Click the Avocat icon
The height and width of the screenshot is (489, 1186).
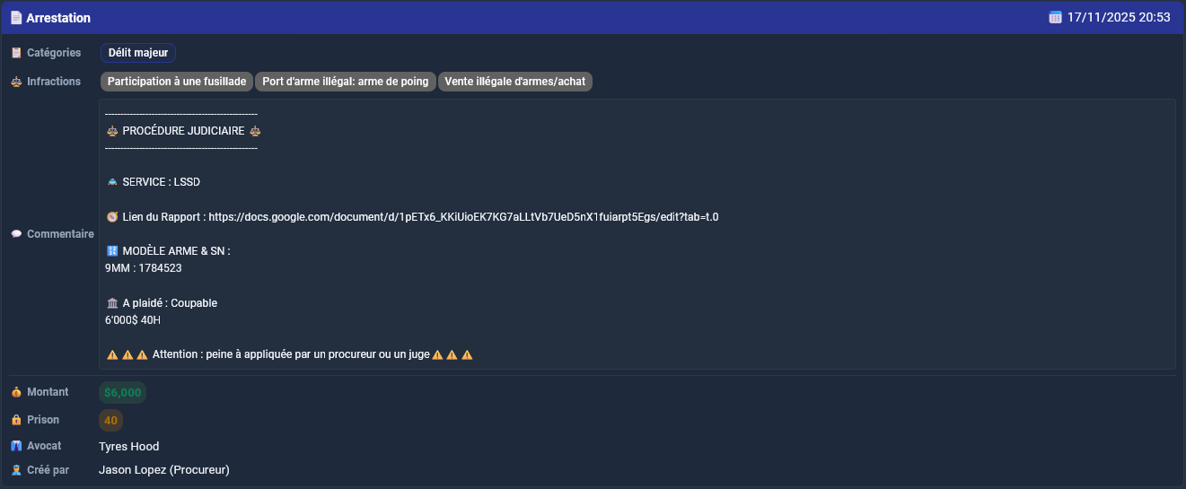(16, 446)
